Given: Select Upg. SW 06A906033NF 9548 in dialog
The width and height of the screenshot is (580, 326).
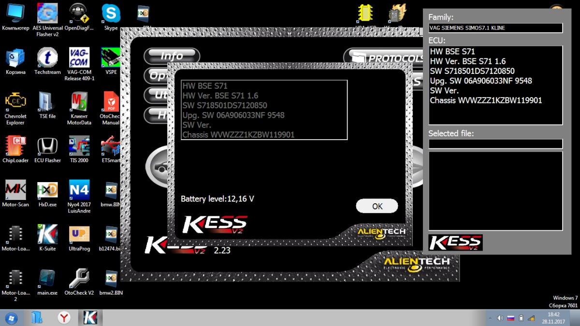Looking at the screenshot, I should [x=233, y=115].
